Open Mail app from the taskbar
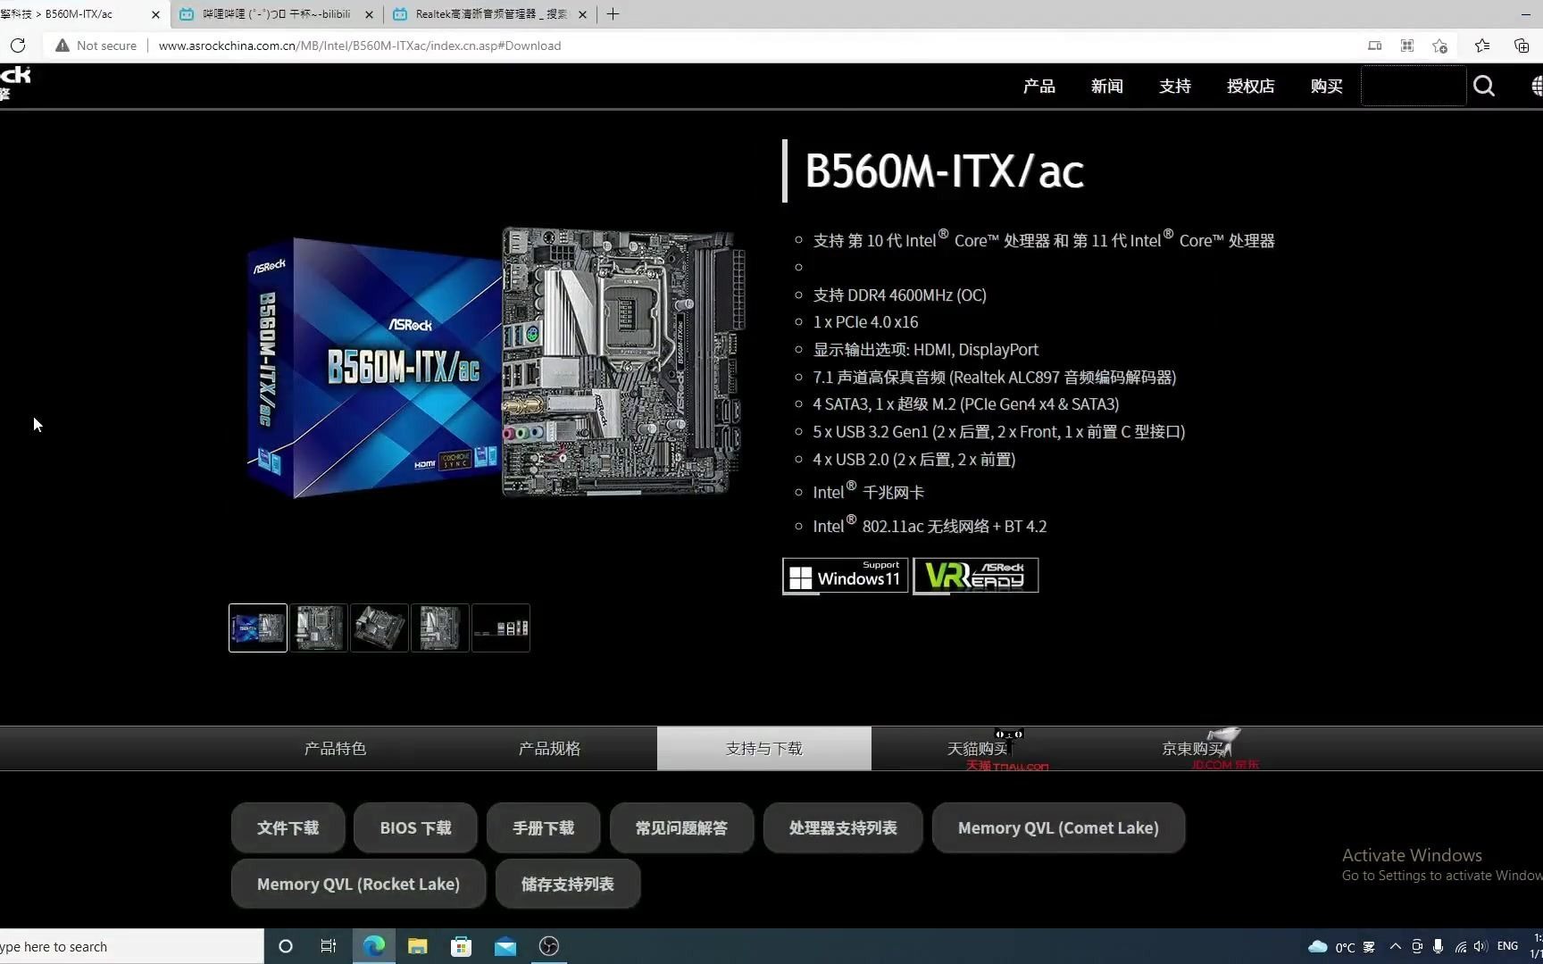 tap(505, 946)
